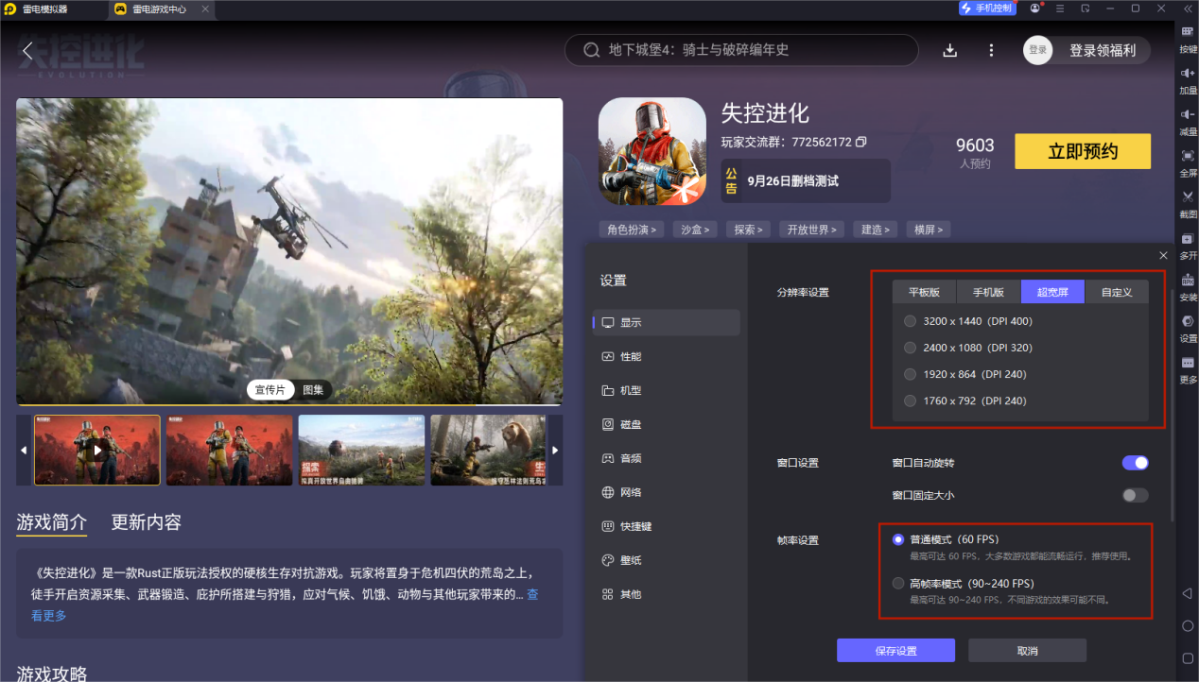Viewport: 1199px width, 682px height.
Task: Toggle 窗口固定大小 switch
Action: click(x=1135, y=495)
